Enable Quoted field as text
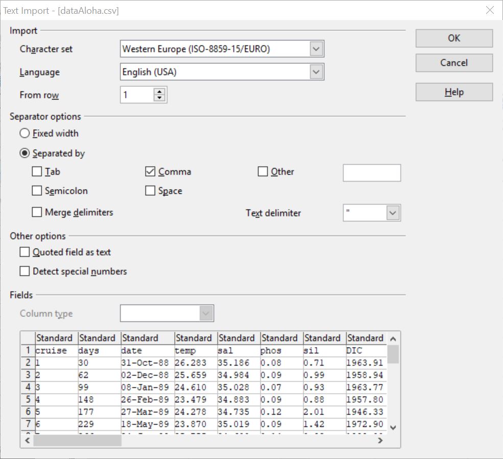 pos(23,252)
